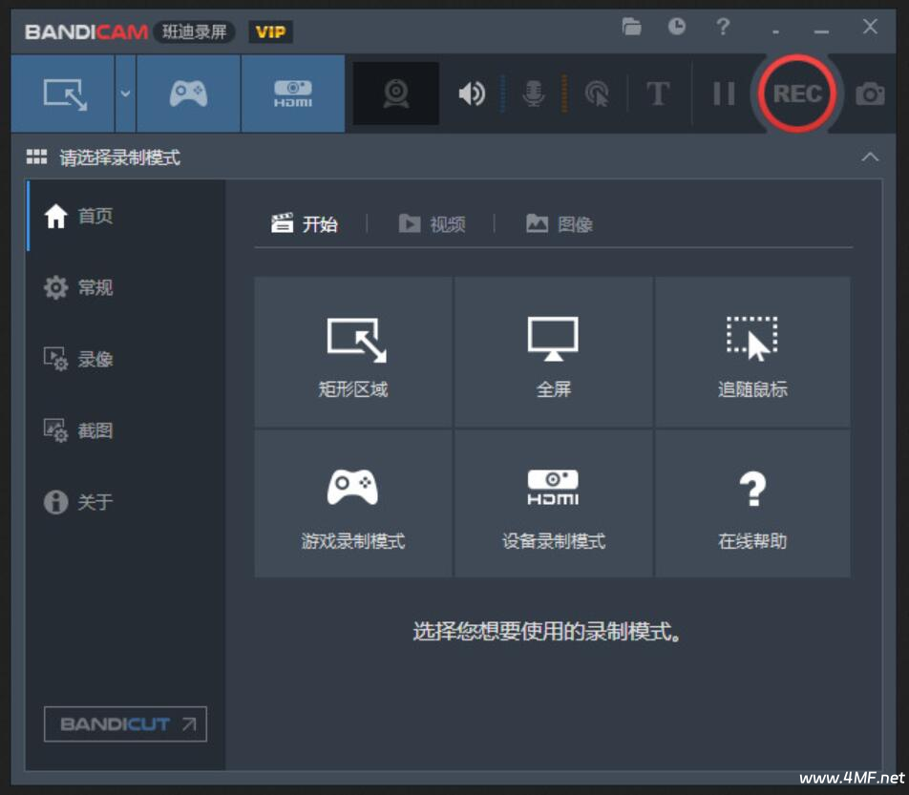Select the 全屏 full screen mode tile

tap(554, 351)
